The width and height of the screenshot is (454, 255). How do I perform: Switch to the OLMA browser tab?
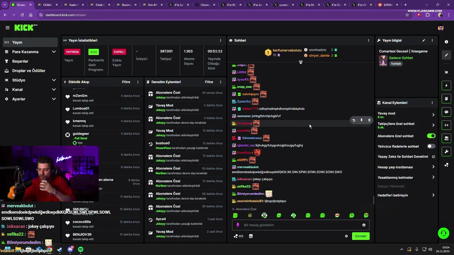click(48, 5)
